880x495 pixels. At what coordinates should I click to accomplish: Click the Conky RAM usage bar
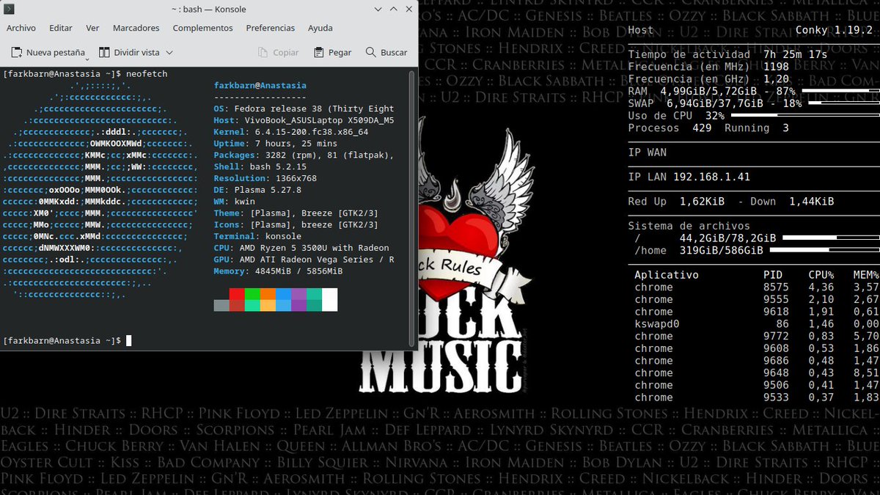pos(840,91)
